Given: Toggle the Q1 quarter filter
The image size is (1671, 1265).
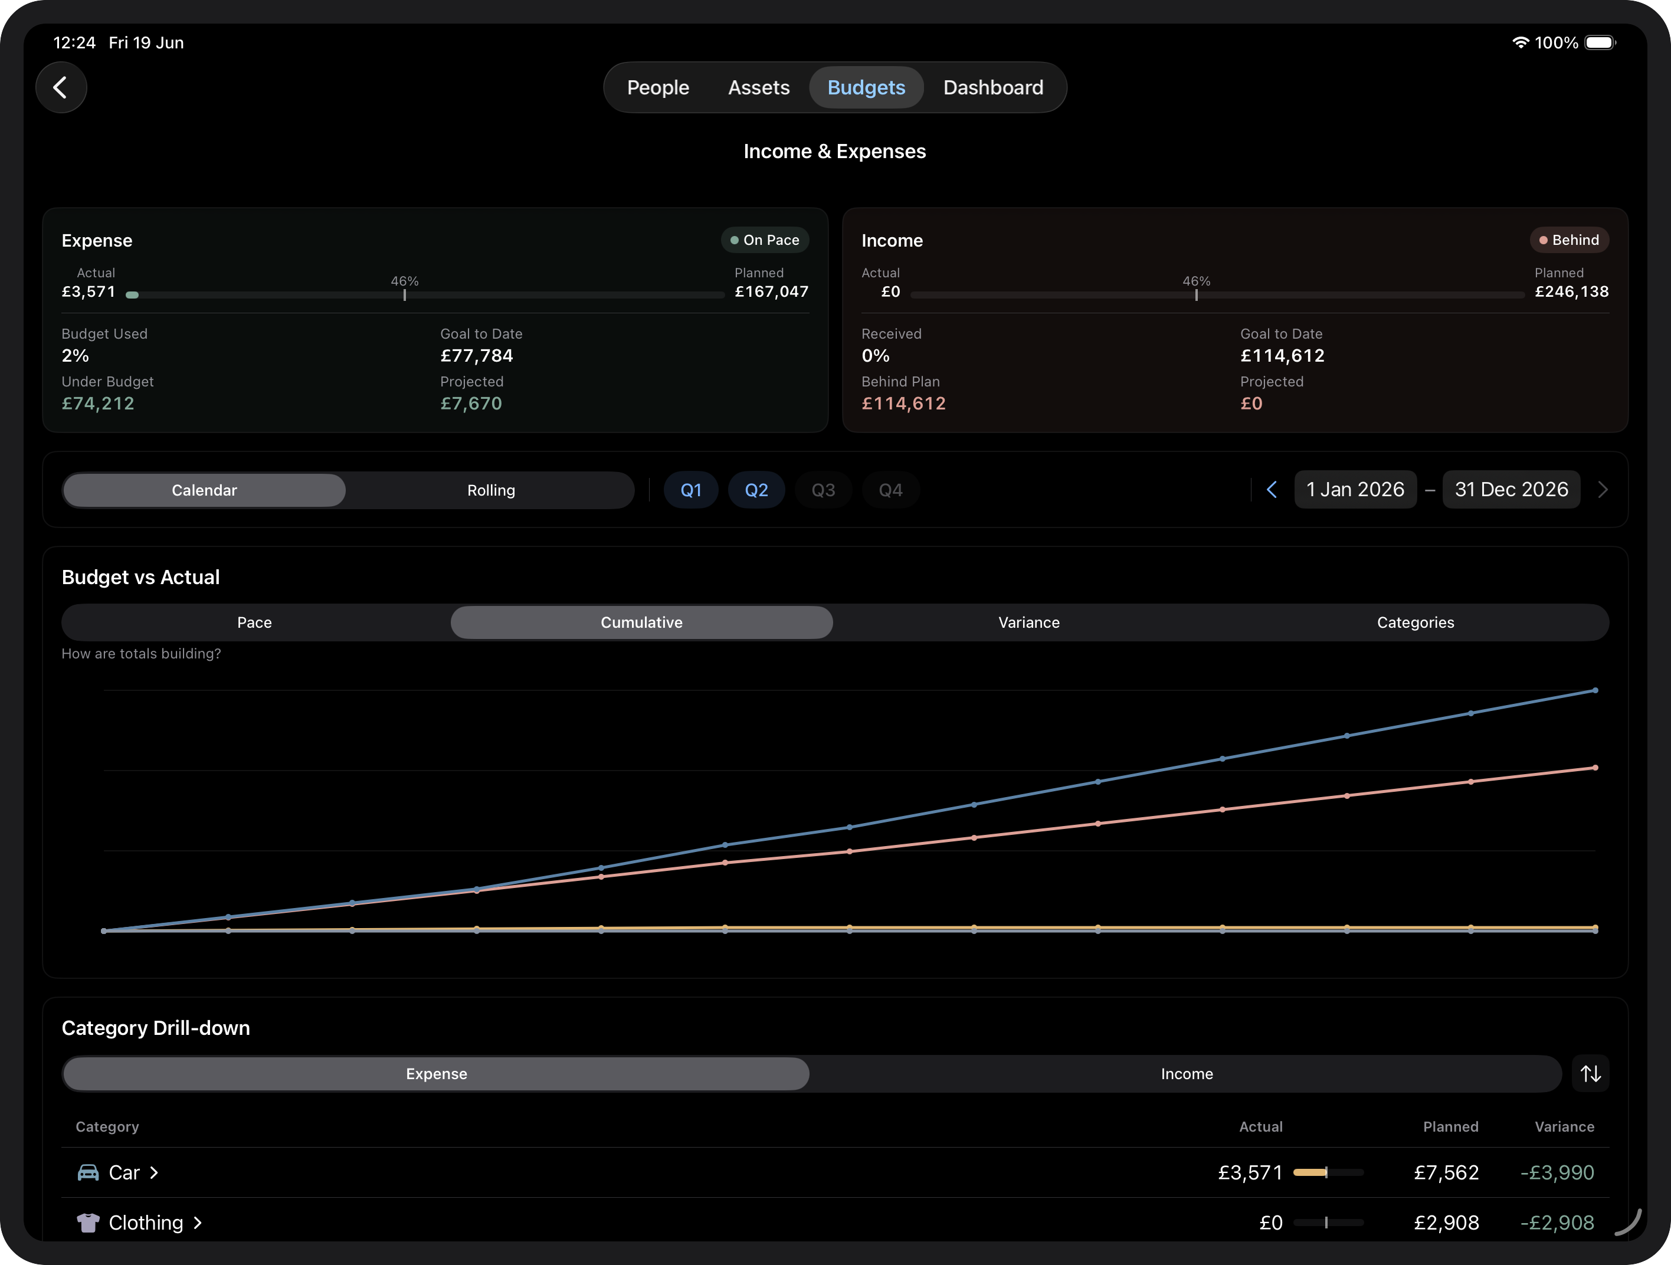Looking at the screenshot, I should [x=690, y=490].
